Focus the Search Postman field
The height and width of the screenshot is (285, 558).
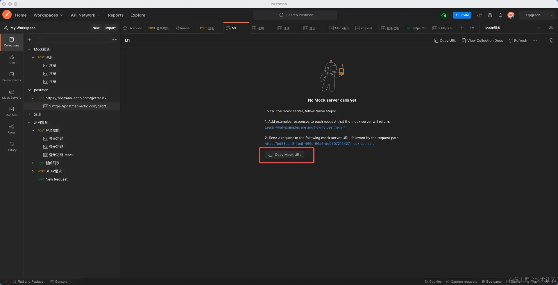pos(295,15)
